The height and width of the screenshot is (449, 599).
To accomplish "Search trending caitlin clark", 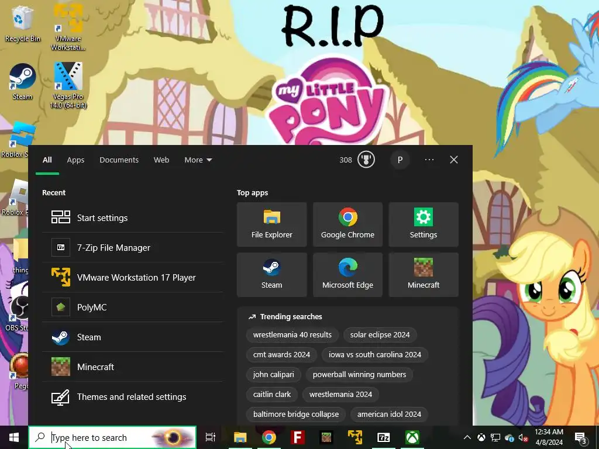I will coord(272,394).
